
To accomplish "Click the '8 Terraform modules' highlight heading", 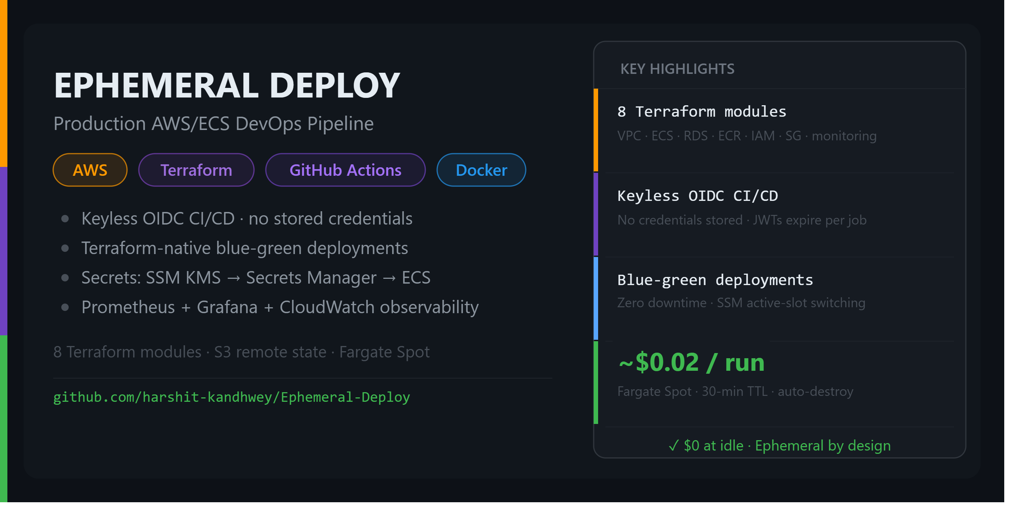I will coord(702,112).
